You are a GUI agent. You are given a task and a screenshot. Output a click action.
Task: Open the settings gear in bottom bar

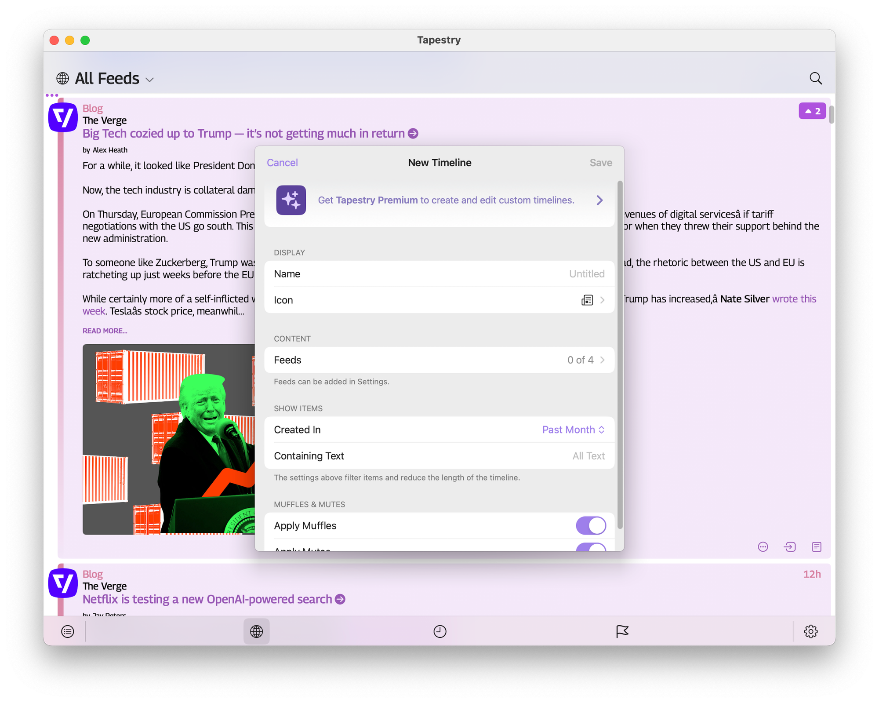(x=810, y=631)
